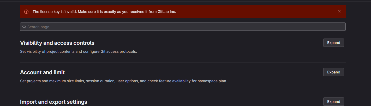Dismiss the invalid license key alert
371x106 pixels.
(x=339, y=11)
